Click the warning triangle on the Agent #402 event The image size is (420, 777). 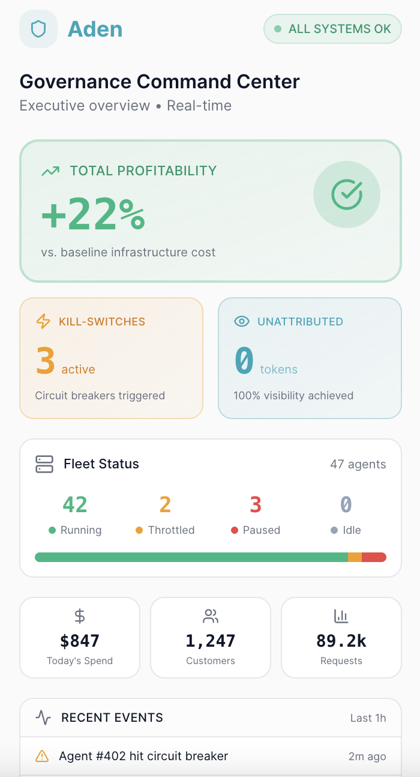42,756
